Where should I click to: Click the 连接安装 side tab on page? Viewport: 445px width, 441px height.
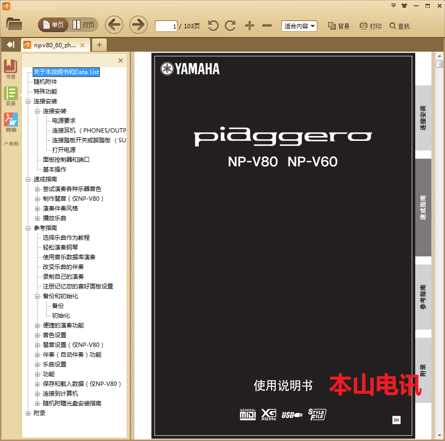[423, 118]
